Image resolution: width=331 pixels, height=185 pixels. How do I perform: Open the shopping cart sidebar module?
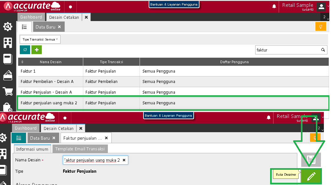pyautogui.click(x=8, y=91)
